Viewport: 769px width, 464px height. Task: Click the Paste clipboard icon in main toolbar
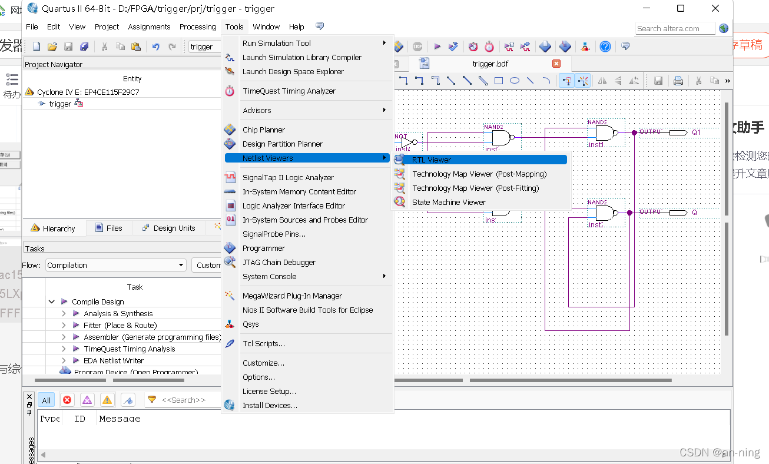pos(136,47)
